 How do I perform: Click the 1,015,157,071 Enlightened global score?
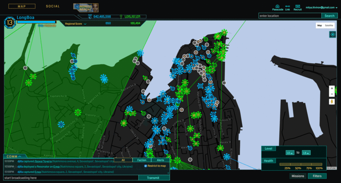pyautogui.click(x=132, y=16)
